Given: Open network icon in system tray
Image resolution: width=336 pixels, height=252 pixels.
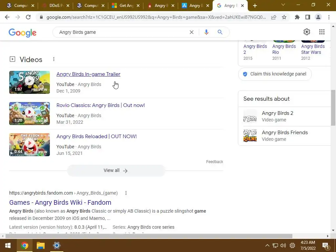Looking at the screenshot, I should [x=275, y=245].
